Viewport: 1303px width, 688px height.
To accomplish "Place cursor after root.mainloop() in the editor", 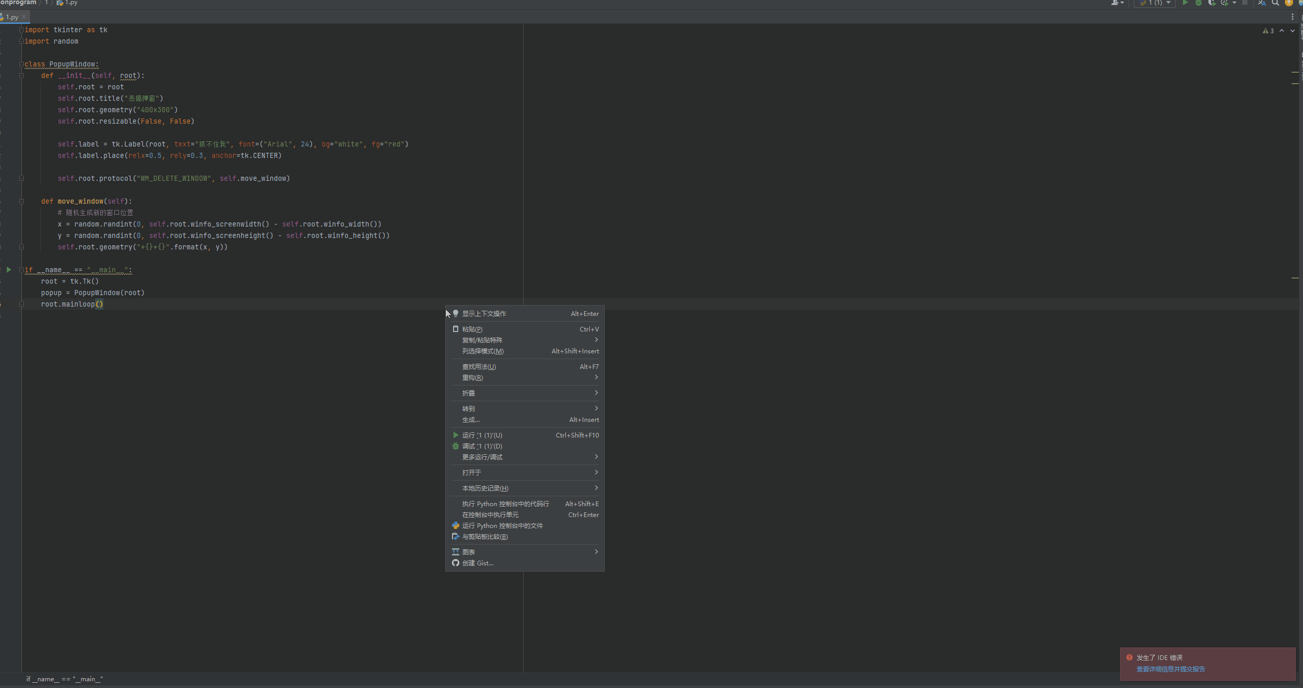I will (104, 305).
